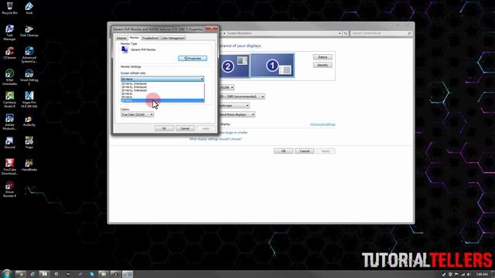Open the Discord desktop icon
The image size is (495, 278).
click(x=10, y=143)
